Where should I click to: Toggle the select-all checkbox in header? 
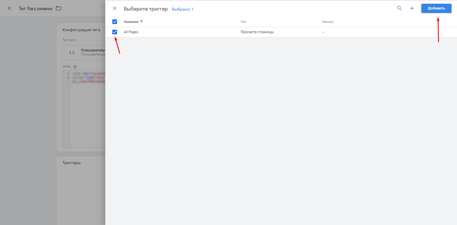tap(115, 22)
